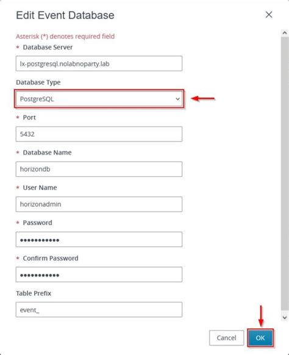The image size is (289, 355).
Task: Dismiss the dialog with Cancel button
Action: [x=226, y=338]
